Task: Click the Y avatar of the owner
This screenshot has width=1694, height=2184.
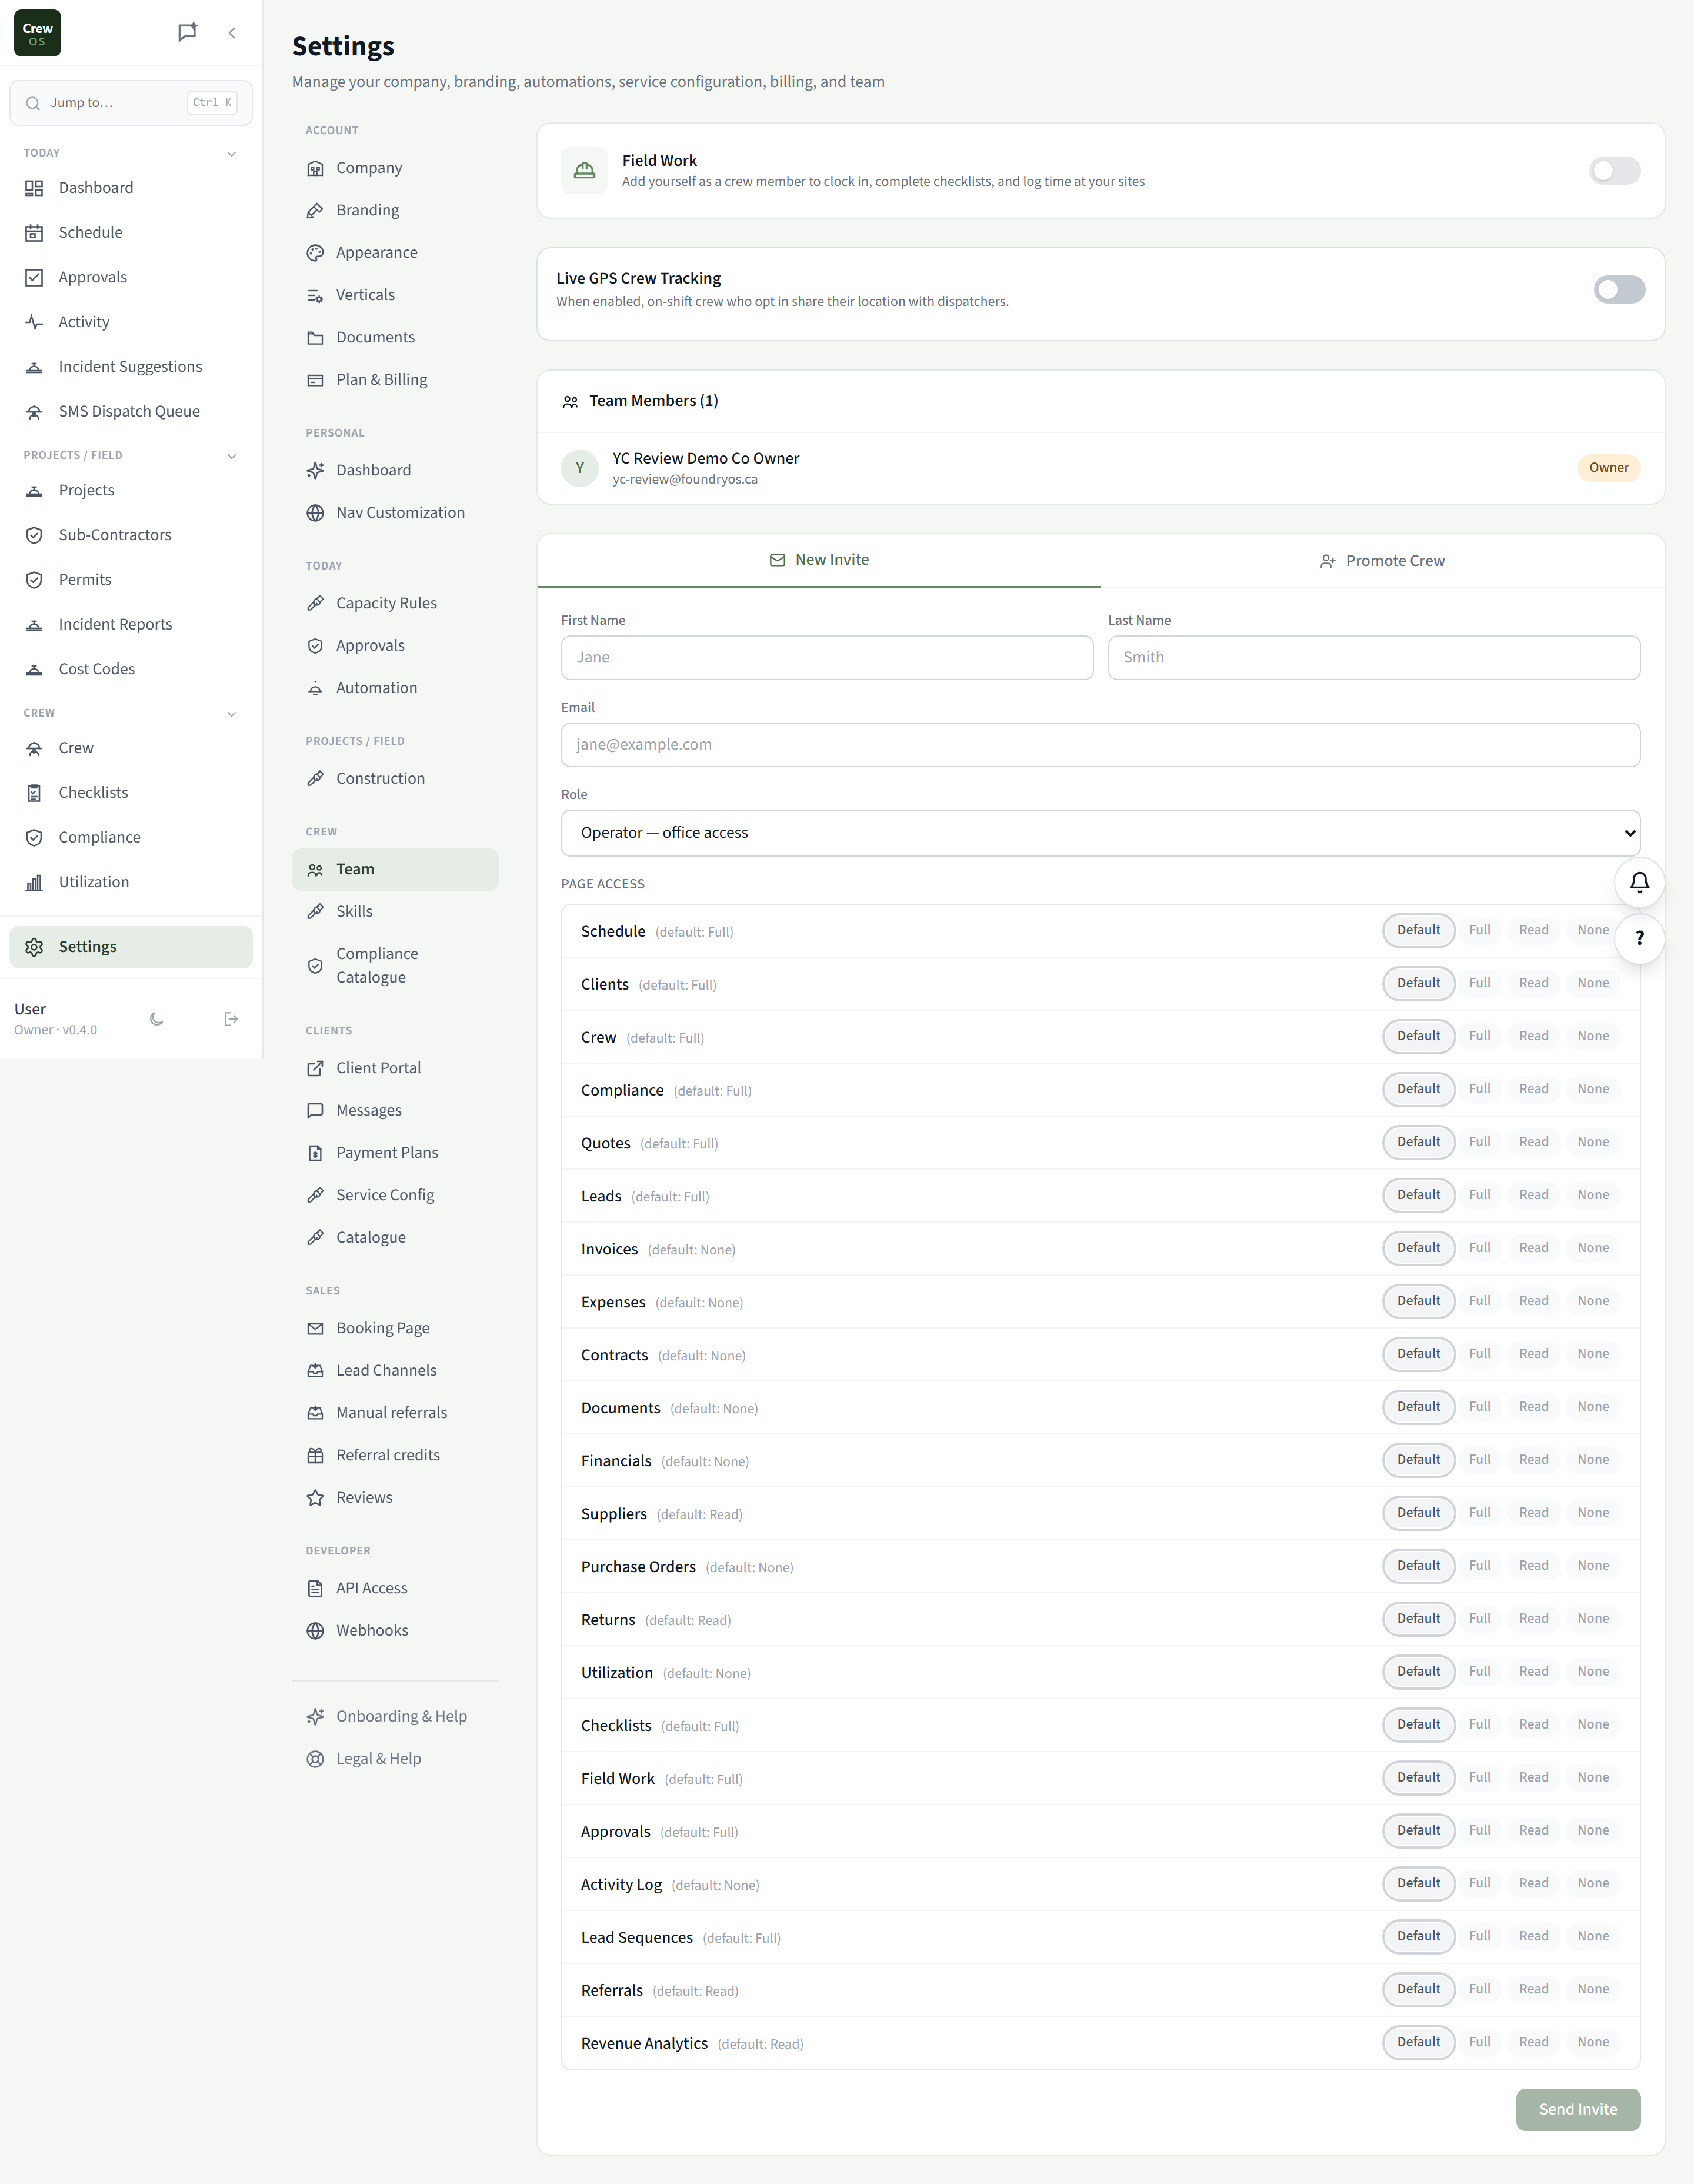Action: (580, 468)
